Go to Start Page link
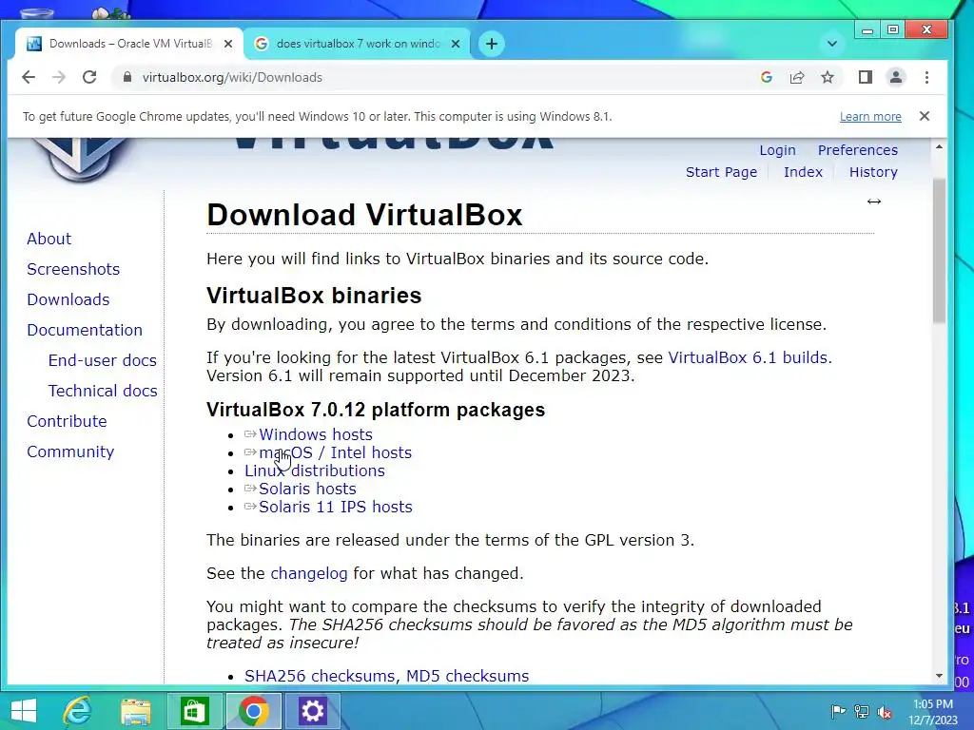This screenshot has height=730, width=974. click(721, 172)
